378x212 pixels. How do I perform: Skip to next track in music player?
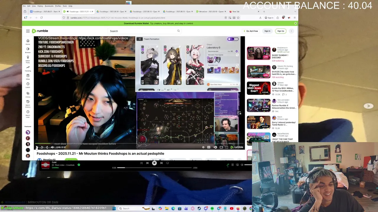(161, 163)
